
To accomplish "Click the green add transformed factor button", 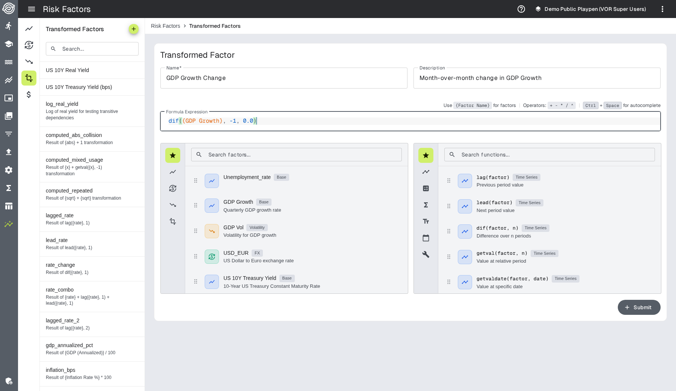I will [133, 29].
